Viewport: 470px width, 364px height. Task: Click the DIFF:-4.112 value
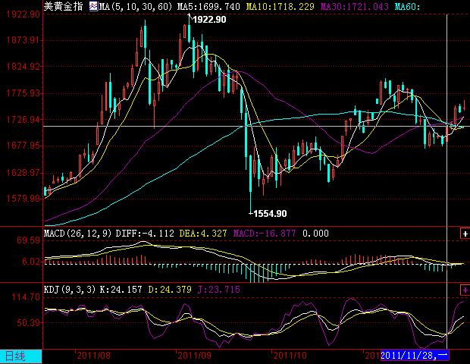[x=145, y=234]
